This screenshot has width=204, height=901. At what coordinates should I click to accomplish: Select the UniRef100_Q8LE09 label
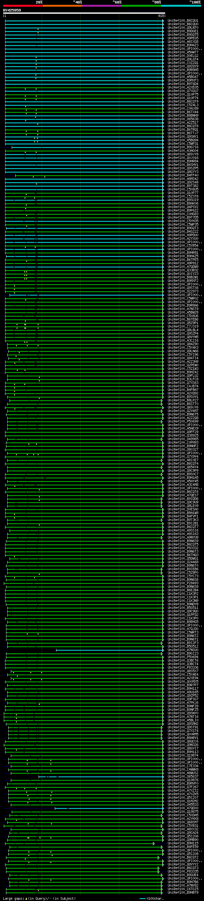pos(183,506)
